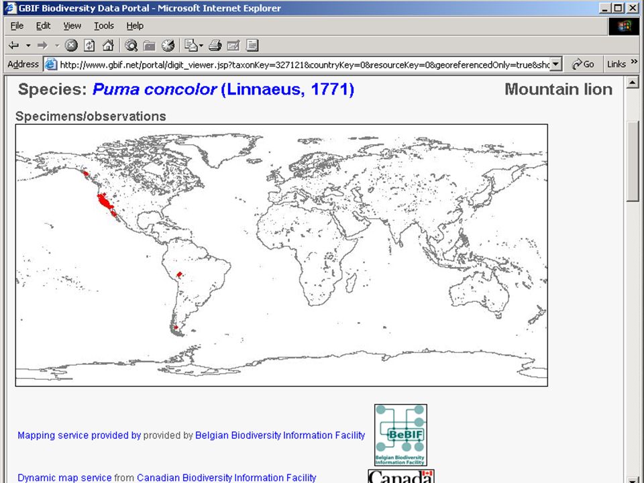
Task: Open the Forward history dropdown arrow
Action: [x=57, y=45]
